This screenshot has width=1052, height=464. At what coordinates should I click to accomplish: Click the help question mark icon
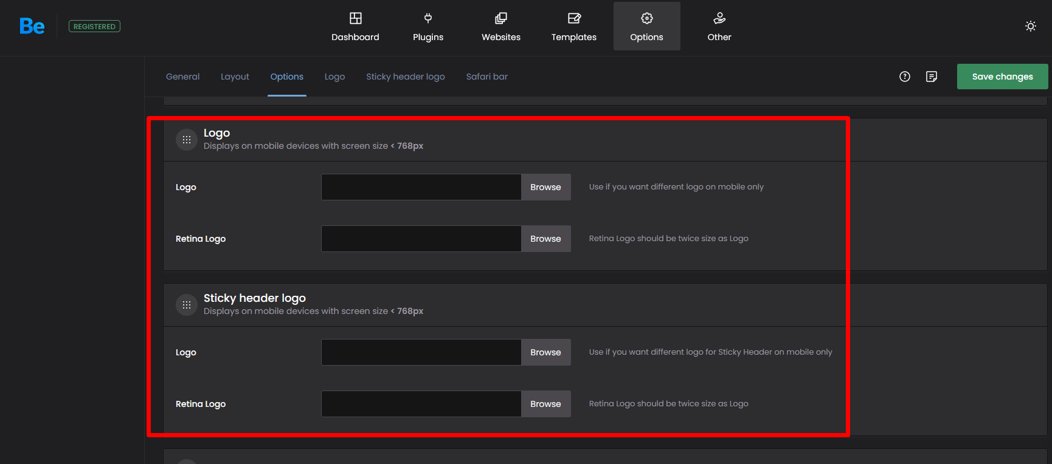[905, 77]
